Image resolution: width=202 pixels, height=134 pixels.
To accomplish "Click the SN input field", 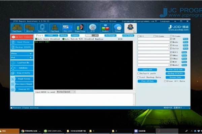I will (154, 39).
